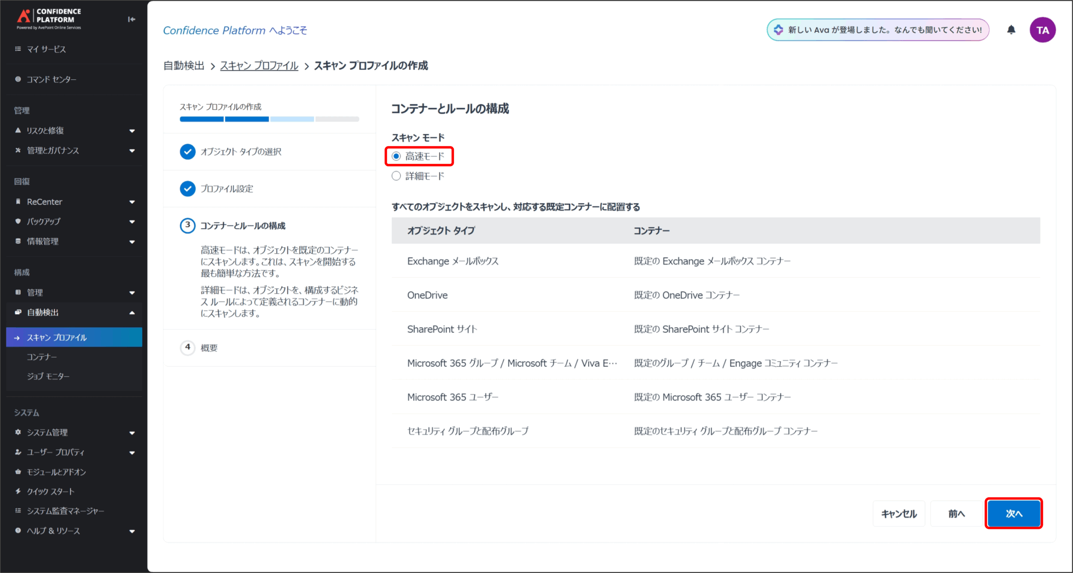Open the ジョブ モニター sidebar item

[48, 376]
